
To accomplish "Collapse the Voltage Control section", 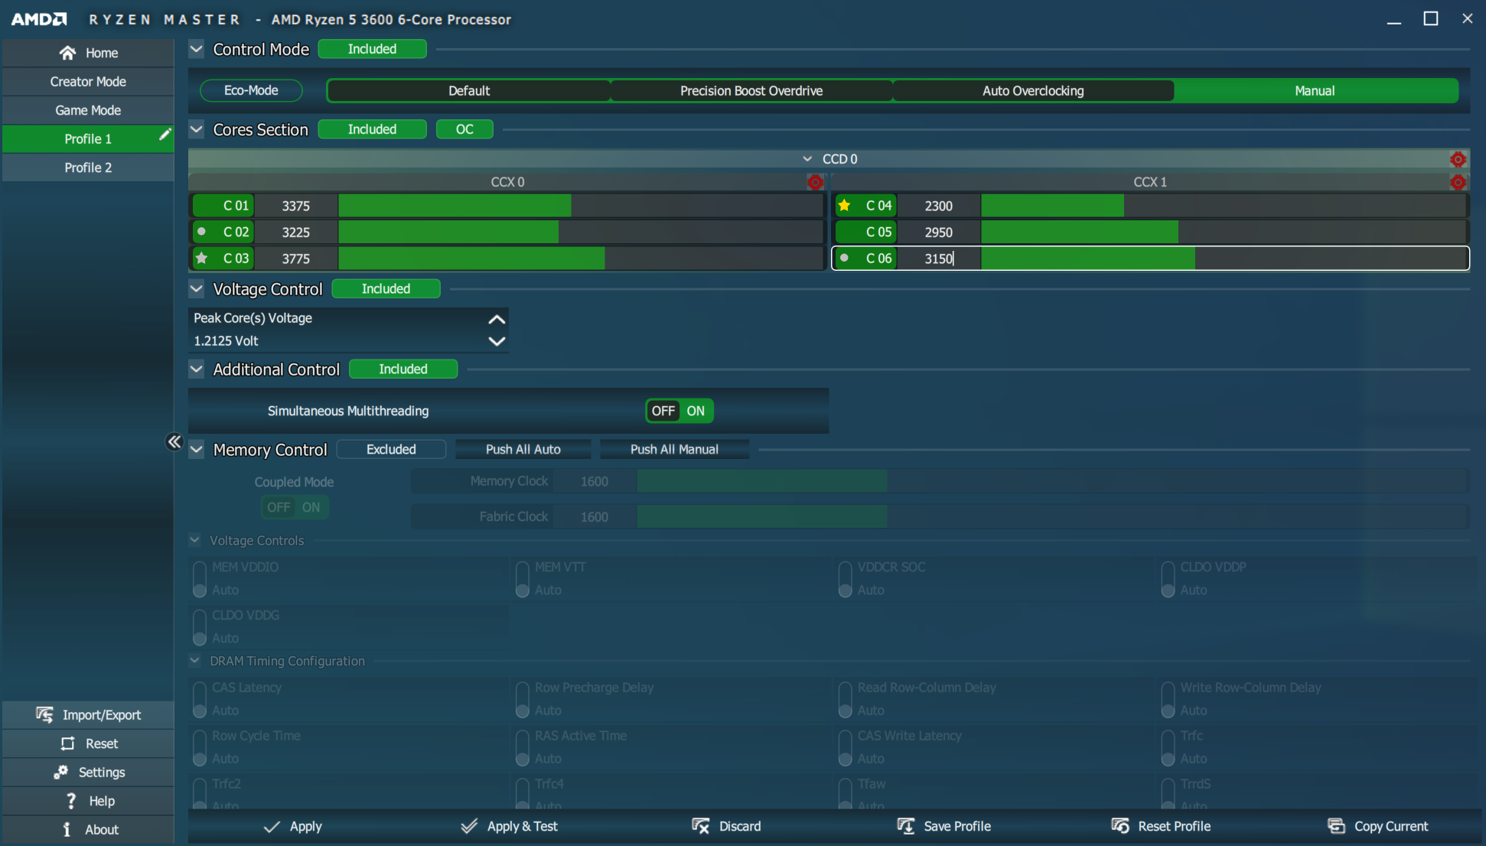I will coord(197,288).
